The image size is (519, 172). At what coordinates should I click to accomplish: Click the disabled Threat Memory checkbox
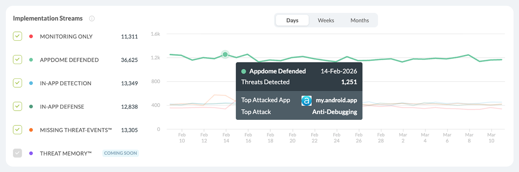click(18, 153)
